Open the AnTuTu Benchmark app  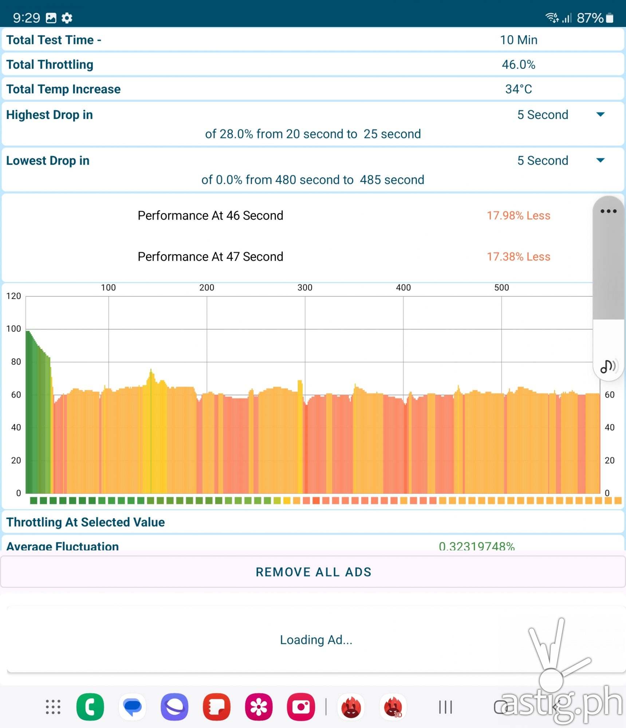click(x=351, y=707)
